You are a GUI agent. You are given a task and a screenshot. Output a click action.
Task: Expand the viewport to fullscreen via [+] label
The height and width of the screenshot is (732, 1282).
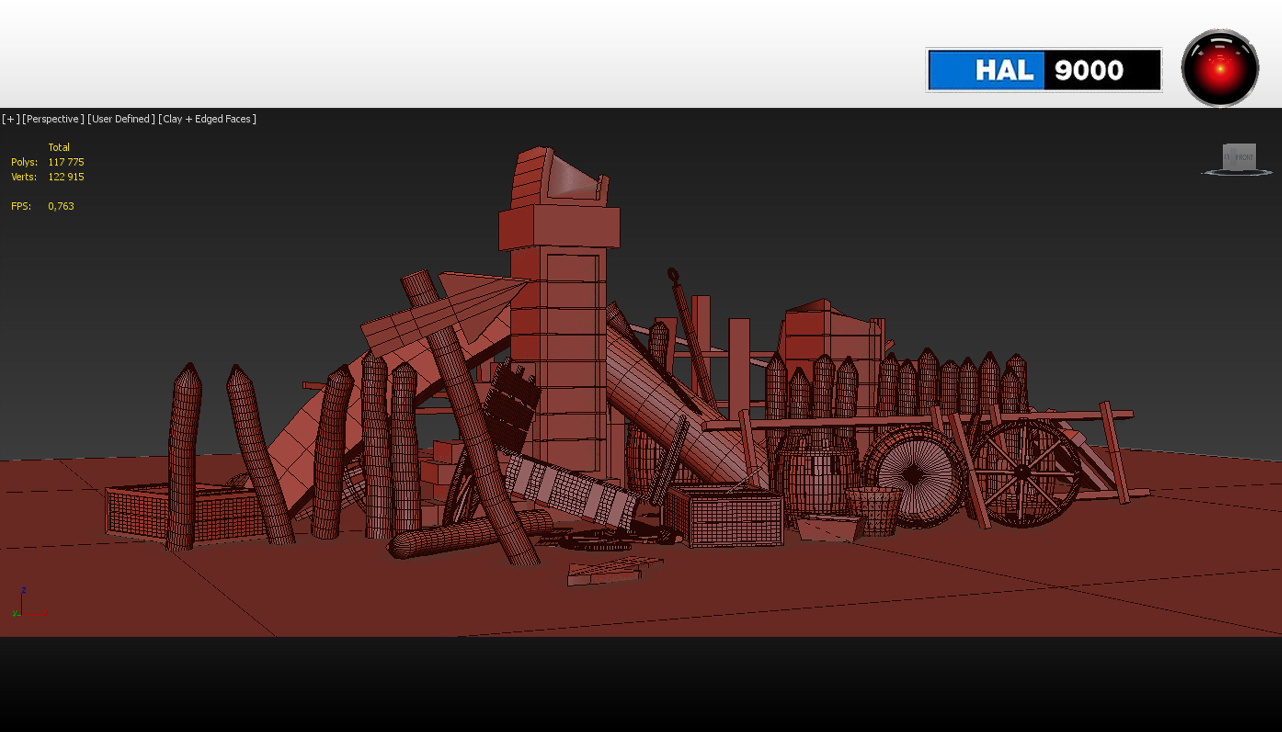10,119
